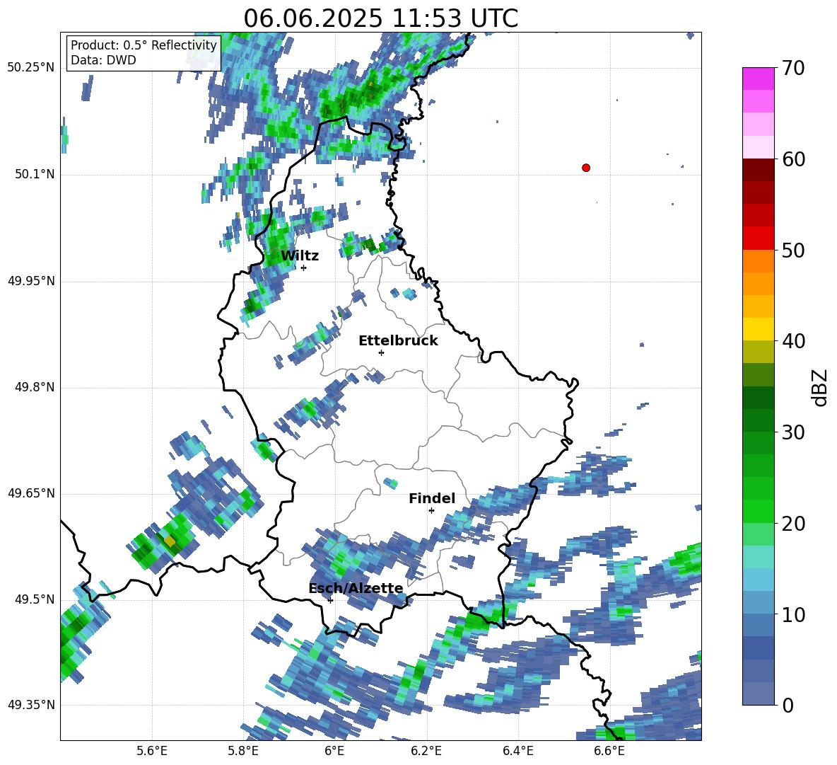Click the Wiltz city label
Screen dimensions: 837x765
pyautogui.click(x=300, y=256)
